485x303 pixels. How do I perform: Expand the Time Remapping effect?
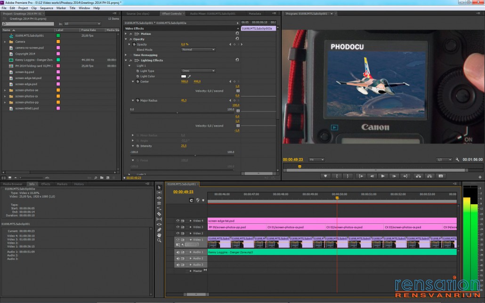126,55
